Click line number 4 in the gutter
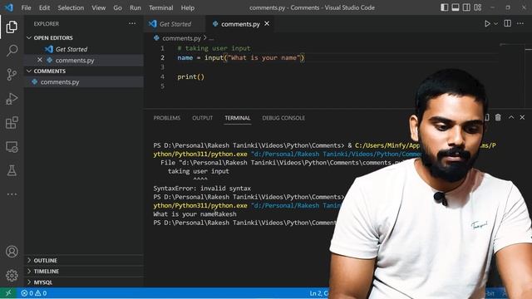Screen dimensions: 532x299 163,76
